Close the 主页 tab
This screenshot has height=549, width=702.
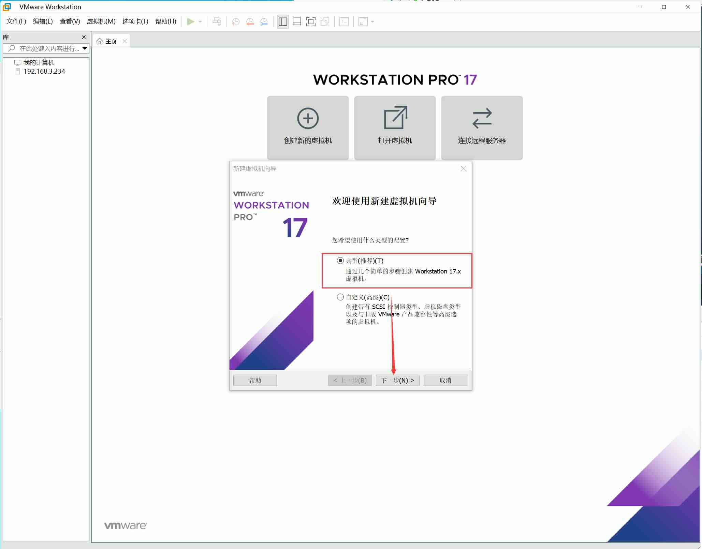[x=125, y=41]
